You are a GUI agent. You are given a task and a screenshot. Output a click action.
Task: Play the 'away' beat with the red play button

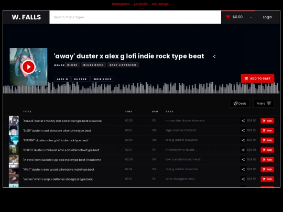pos(28,67)
